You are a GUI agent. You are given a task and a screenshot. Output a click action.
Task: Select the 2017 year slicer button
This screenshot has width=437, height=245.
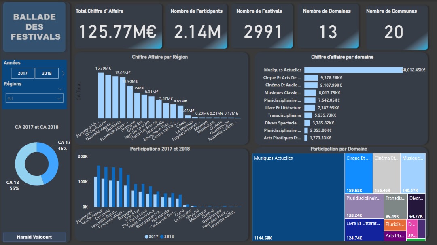[23, 73]
